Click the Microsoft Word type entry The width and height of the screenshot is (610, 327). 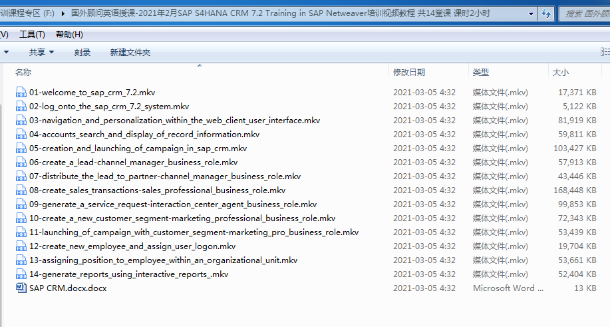click(508, 288)
